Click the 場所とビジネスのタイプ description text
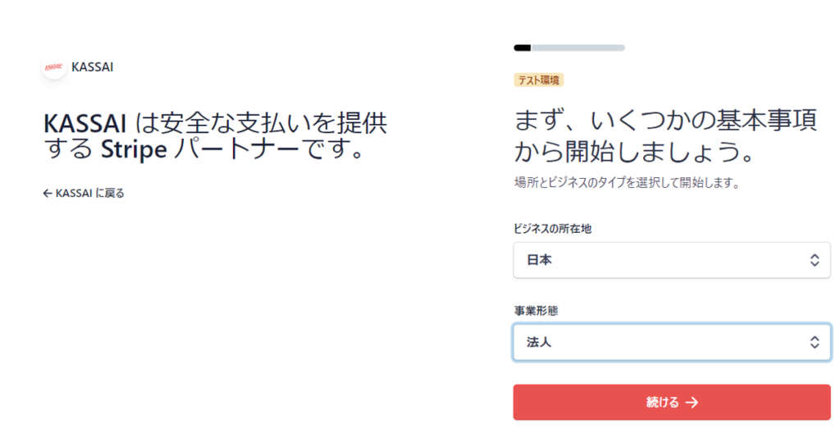 pos(627,183)
